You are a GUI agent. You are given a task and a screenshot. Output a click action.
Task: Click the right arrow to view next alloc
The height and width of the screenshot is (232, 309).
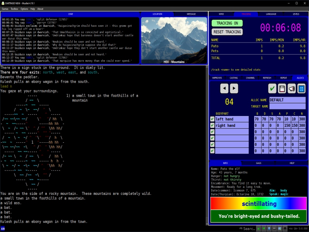(234, 89)
